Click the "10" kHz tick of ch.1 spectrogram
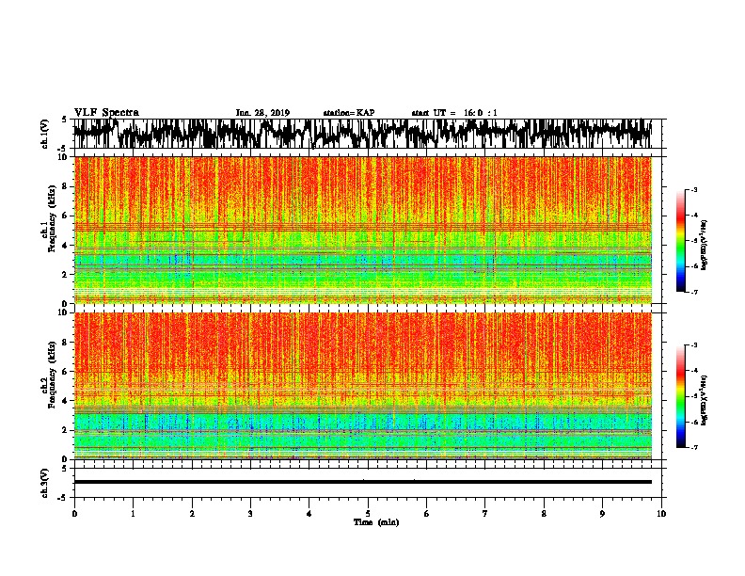The image size is (745, 576). tap(64, 158)
